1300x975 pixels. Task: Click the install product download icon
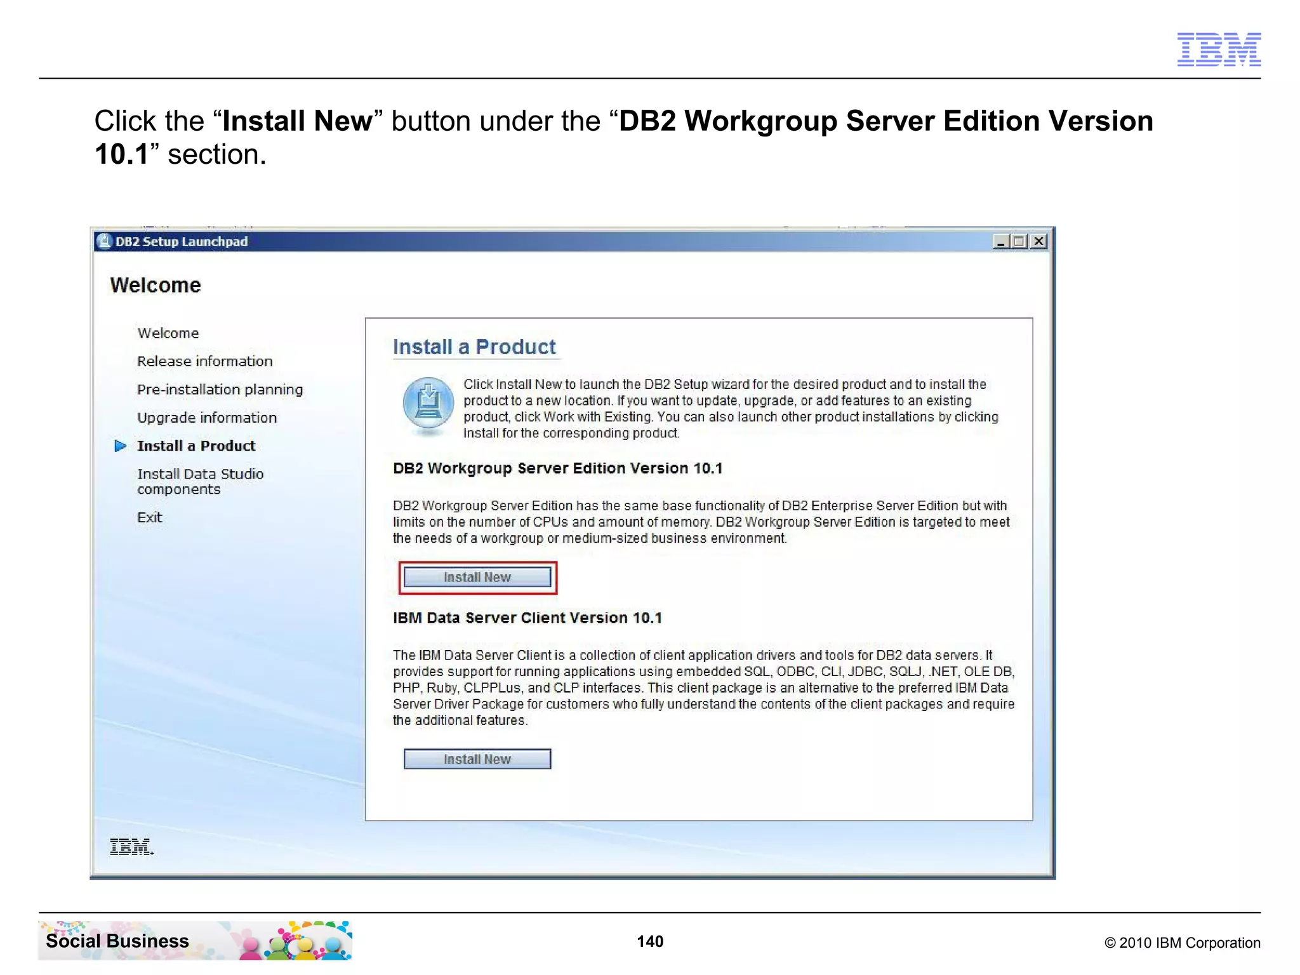428,407
